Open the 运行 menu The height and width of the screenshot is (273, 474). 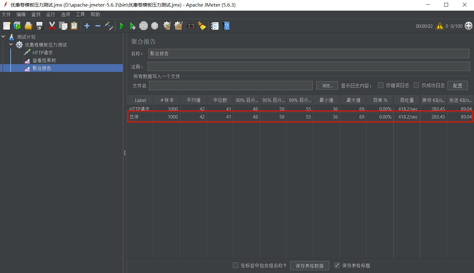tap(51, 14)
